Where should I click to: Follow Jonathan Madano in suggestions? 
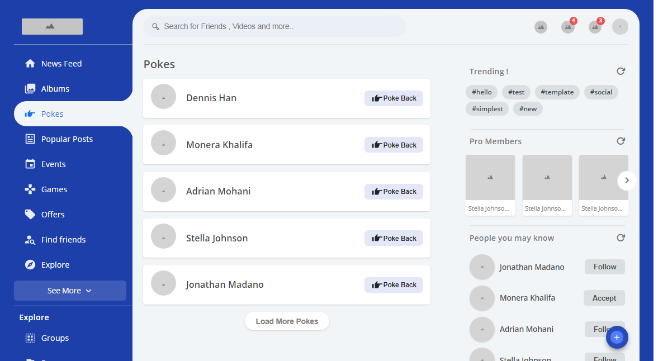click(x=604, y=267)
